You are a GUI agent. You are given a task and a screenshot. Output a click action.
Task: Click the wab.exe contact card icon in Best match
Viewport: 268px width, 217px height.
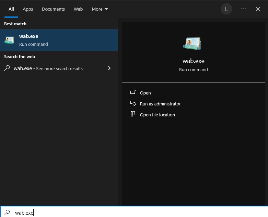(9, 40)
